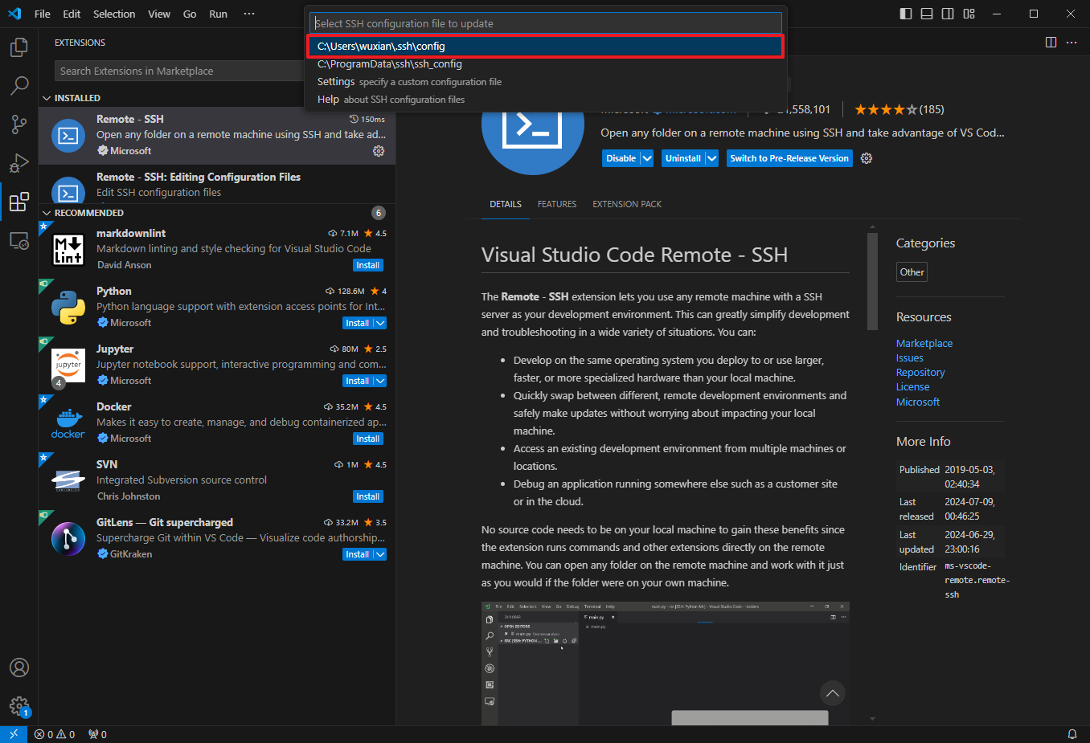The image size is (1090, 743).
Task: Open Run and Debug view
Action: [x=19, y=162]
